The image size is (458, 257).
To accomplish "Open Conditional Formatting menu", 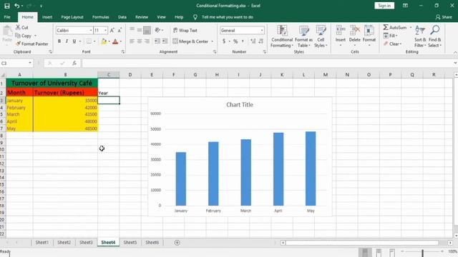I will point(282,36).
